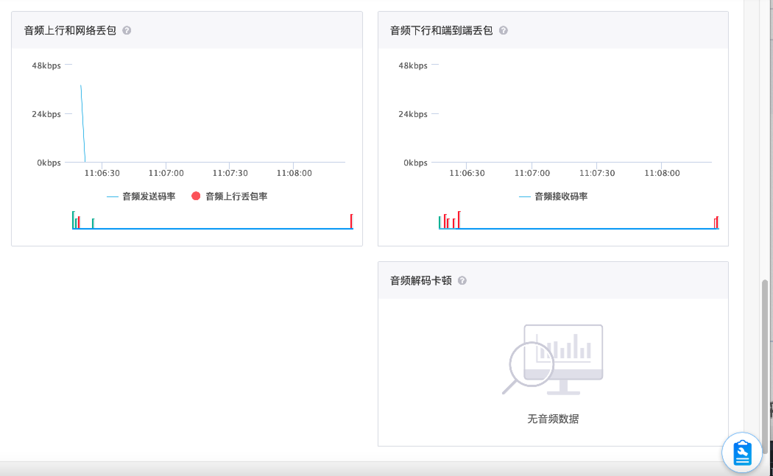Click the 11:07:00 tick in upstream chart
Viewport: 773px width, 476px height.
tap(166, 173)
